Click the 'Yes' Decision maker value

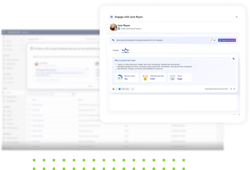click(126, 79)
